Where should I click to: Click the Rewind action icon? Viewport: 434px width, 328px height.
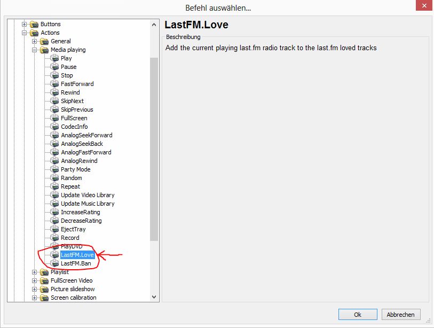tap(55, 92)
